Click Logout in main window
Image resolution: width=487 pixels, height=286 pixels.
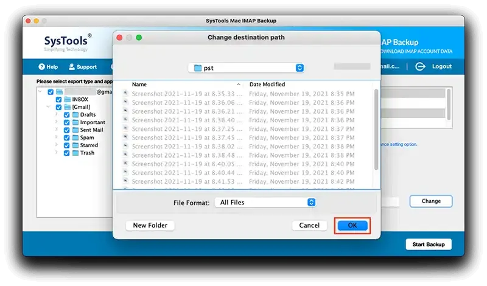[x=442, y=66]
